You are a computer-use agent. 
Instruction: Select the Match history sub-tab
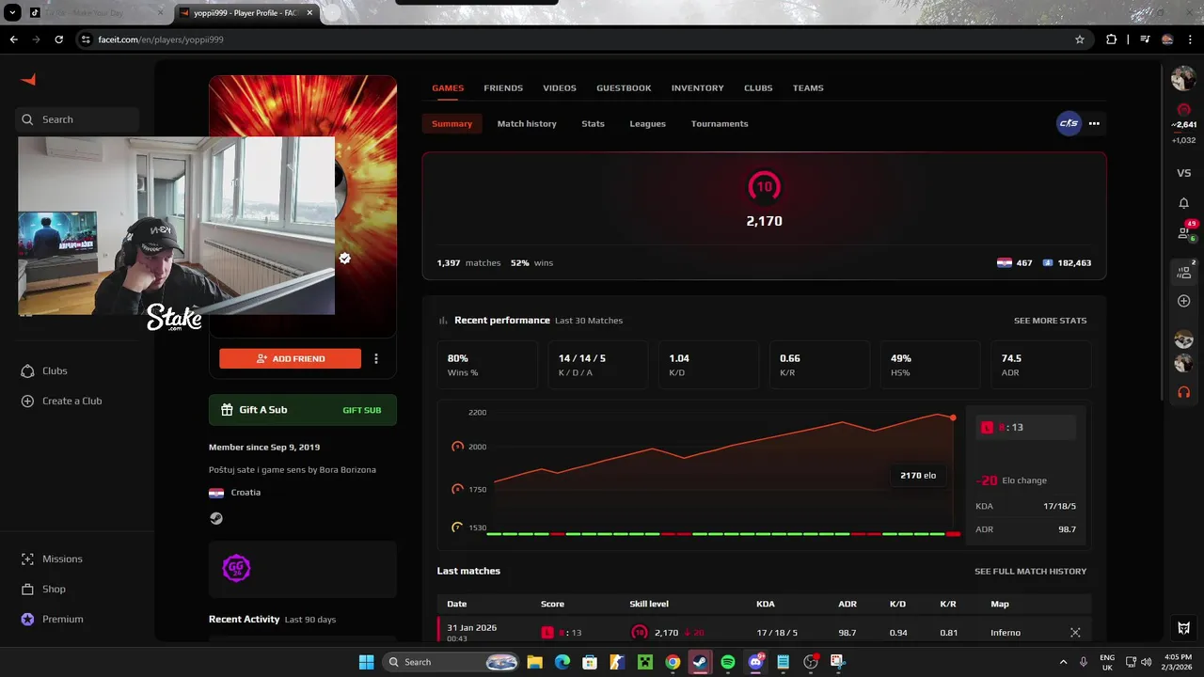[527, 123]
